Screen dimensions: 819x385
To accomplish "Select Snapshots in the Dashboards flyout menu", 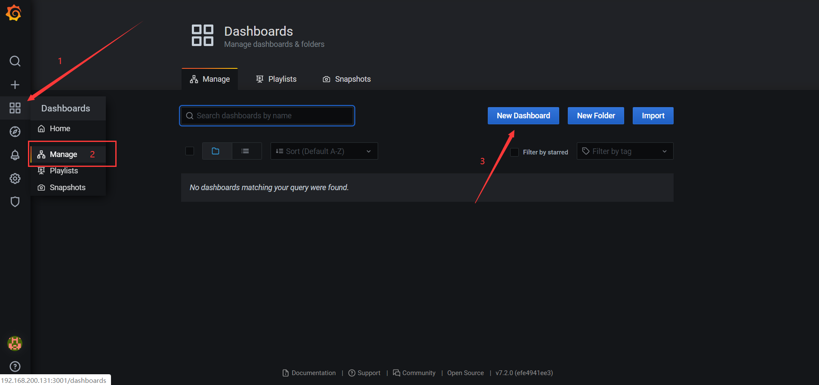I will tap(68, 188).
